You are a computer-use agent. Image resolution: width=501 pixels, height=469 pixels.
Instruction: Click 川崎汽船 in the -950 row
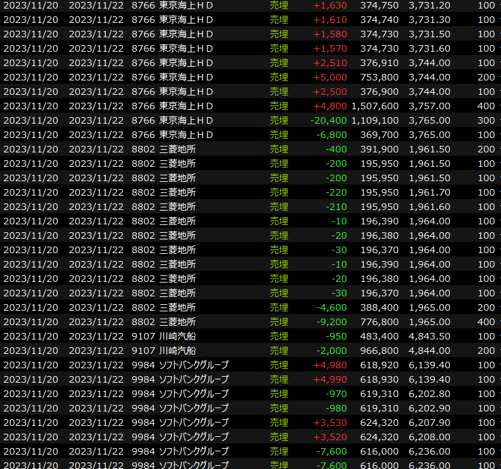(x=177, y=336)
